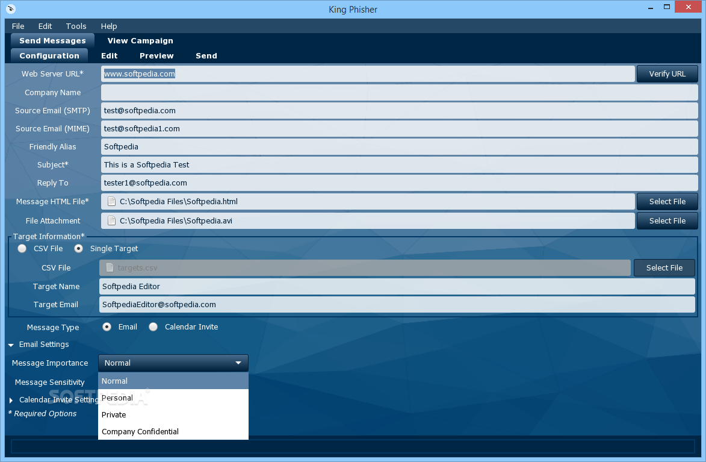Close the King Phisher window
The image size is (706, 462).
pyautogui.click(x=689, y=7)
